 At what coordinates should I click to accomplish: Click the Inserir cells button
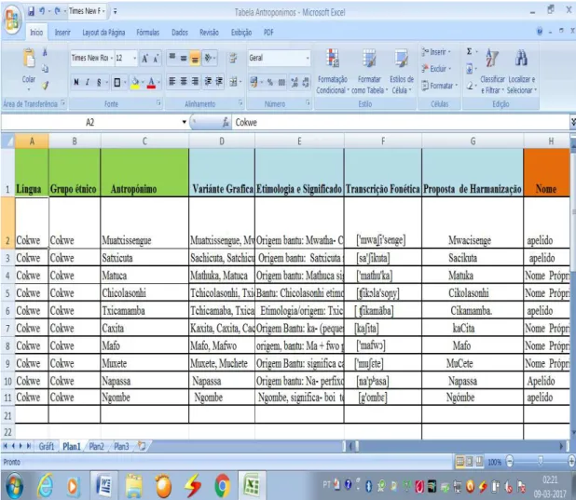pyautogui.click(x=436, y=52)
